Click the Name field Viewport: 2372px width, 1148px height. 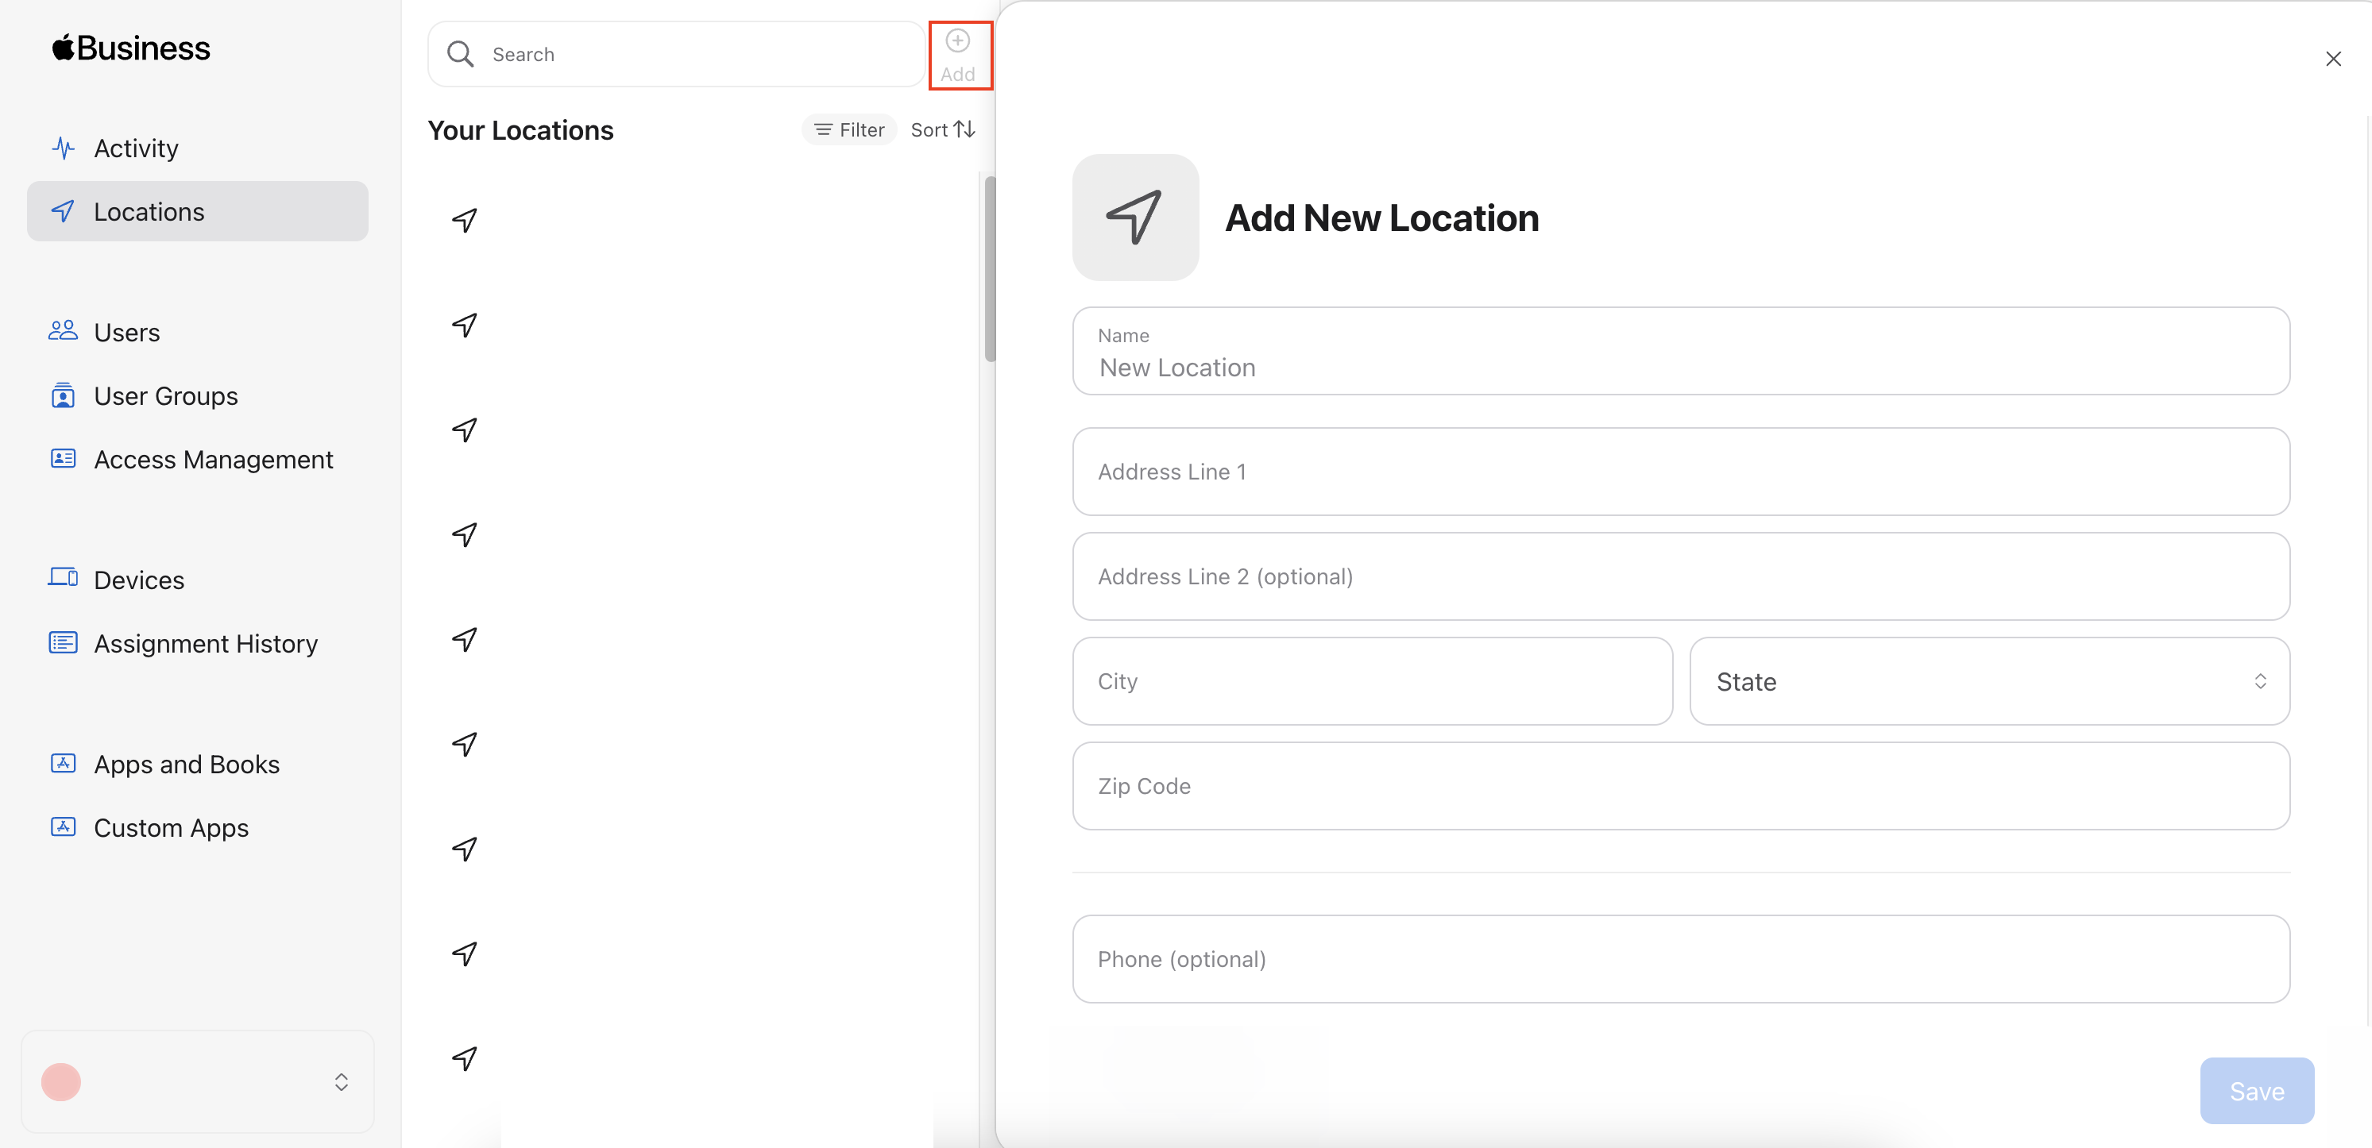coord(1680,351)
